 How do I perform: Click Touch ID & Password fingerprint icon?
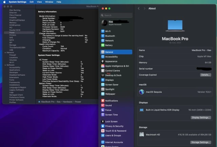(103, 131)
